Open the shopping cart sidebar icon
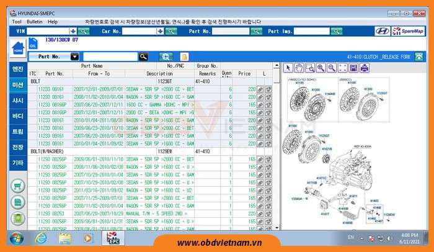The height and width of the screenshot is (252, 434). 18,186
